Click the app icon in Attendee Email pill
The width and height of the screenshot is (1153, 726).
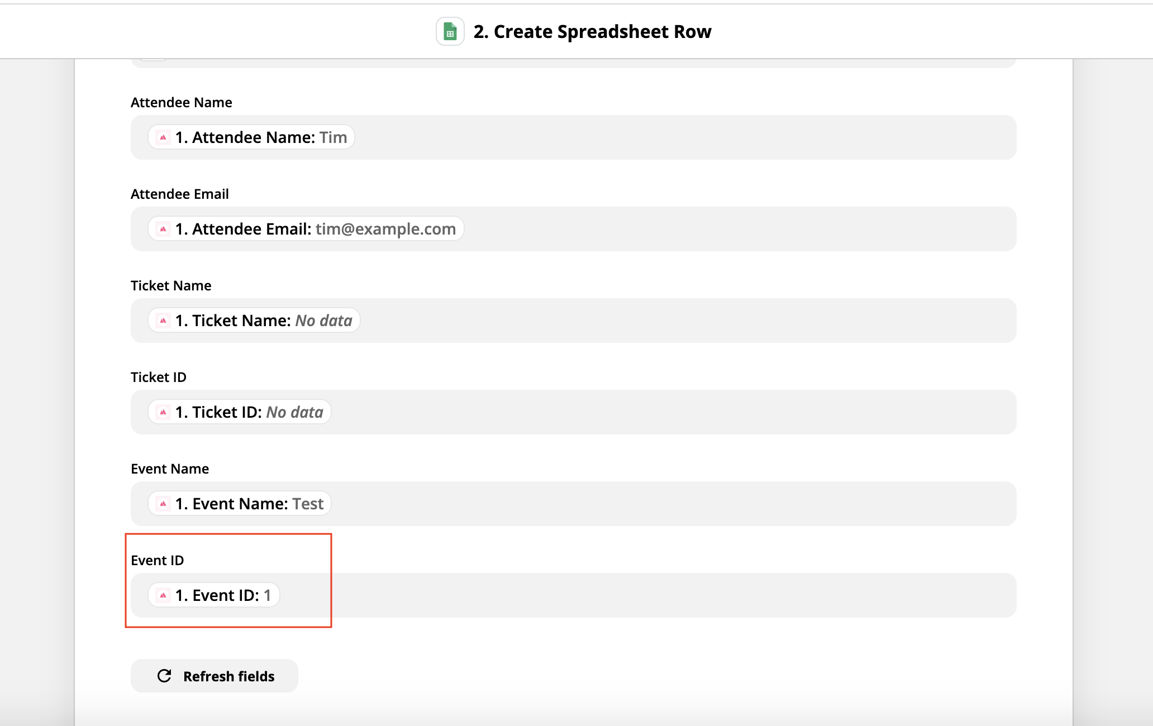[163, 229]
